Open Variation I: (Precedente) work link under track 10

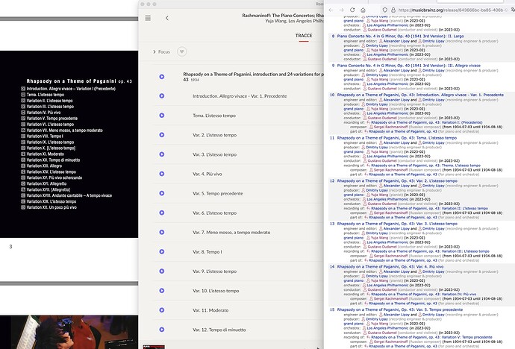[x=427, y=122]
